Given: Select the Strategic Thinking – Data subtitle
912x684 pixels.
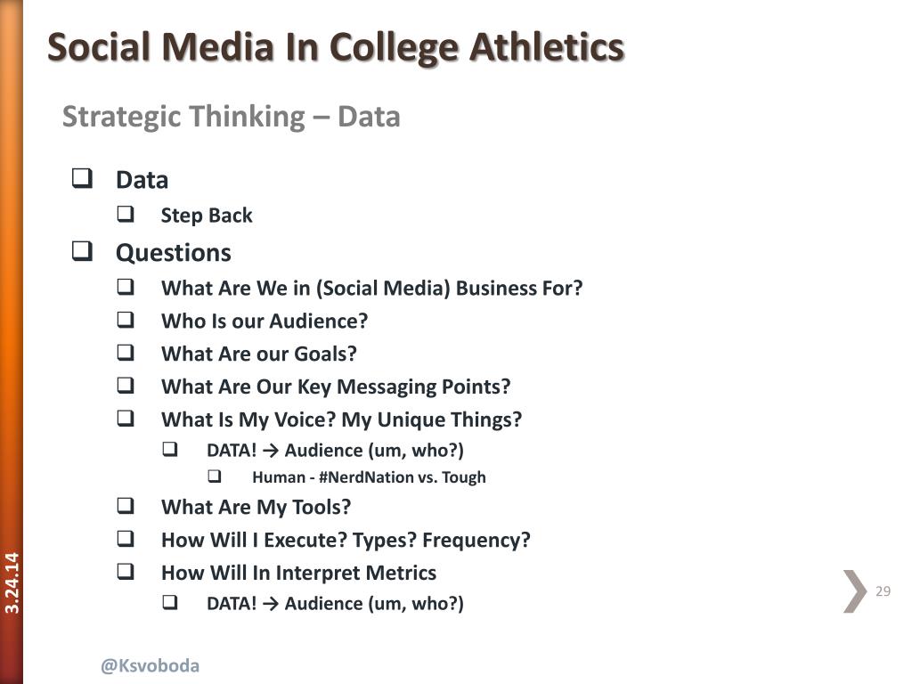Looking at the screenshot, I should click(x=231, y=117).
